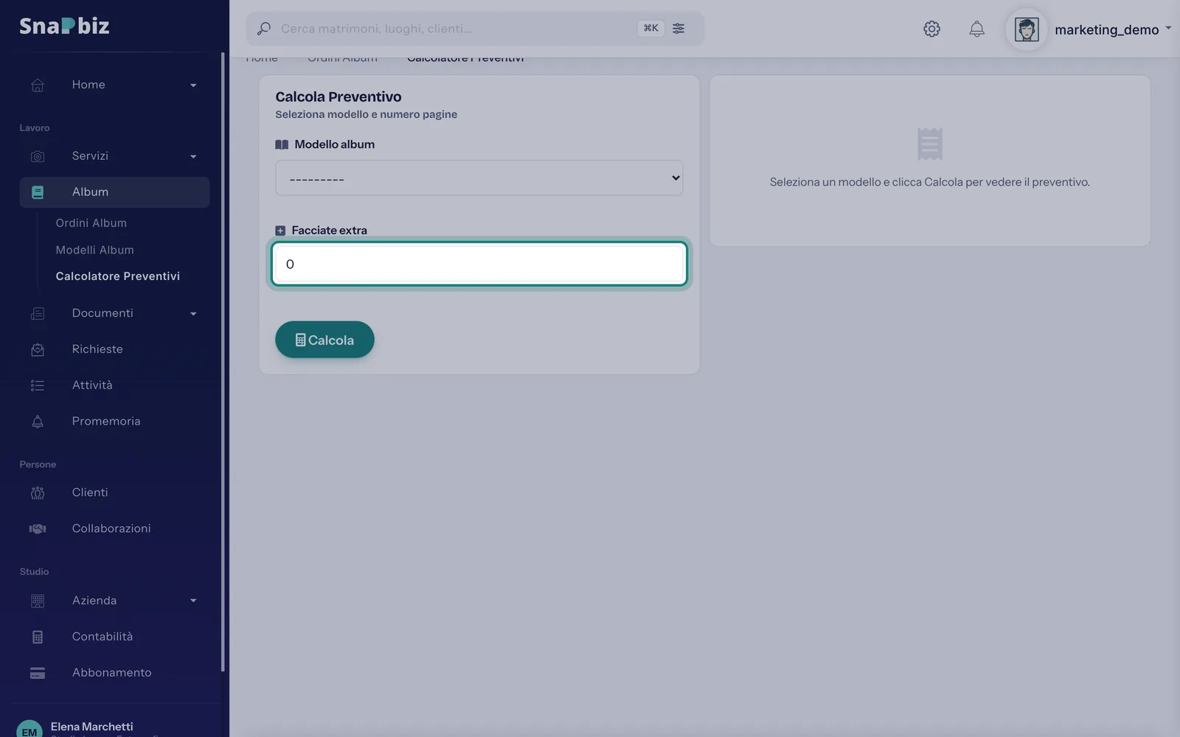Focus the Facciate extra number field
This screenshot has height=737, width=1180.
pyautogui.click(x=479, y=264)
